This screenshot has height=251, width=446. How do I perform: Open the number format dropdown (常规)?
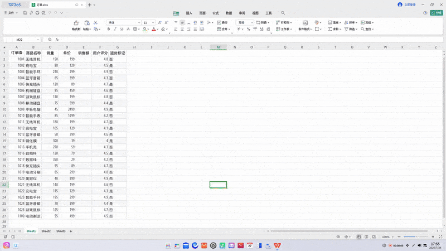coord(245,23)
